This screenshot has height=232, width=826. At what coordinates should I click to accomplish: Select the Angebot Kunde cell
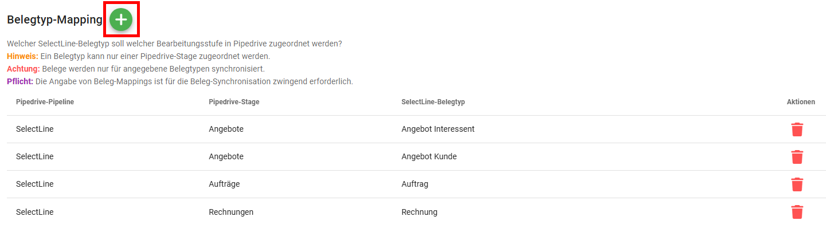(429, 157)
